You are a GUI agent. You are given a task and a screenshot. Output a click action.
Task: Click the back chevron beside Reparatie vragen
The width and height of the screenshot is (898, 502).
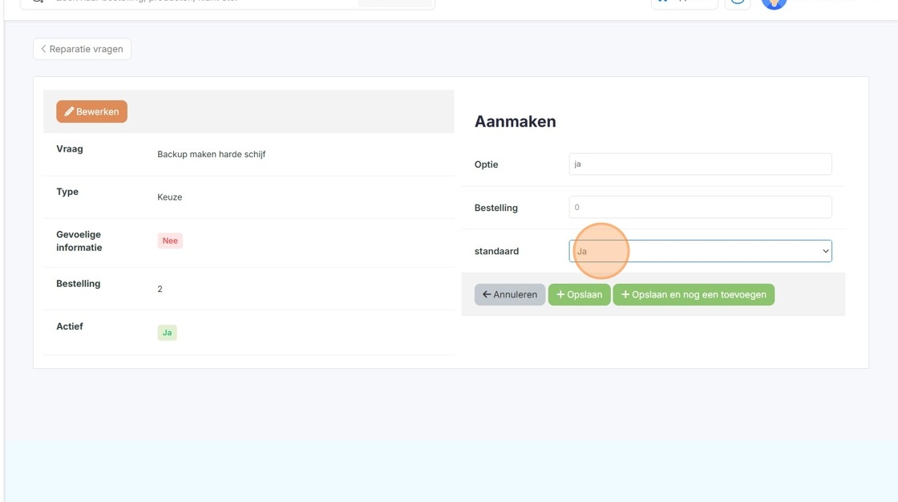pos(43,49)
